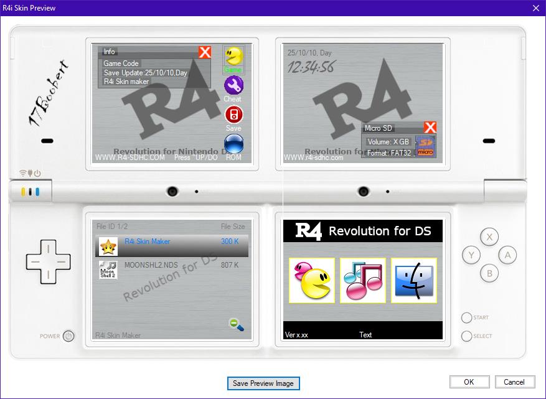
Task: Click the purple wrench Cheat icon
Action: point(233,85)
